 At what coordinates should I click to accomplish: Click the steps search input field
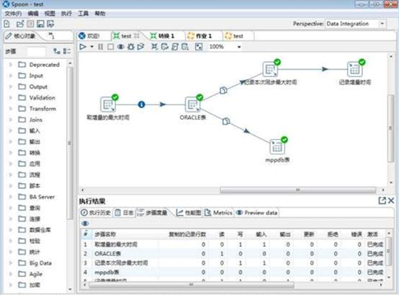[x=36, y=51]
